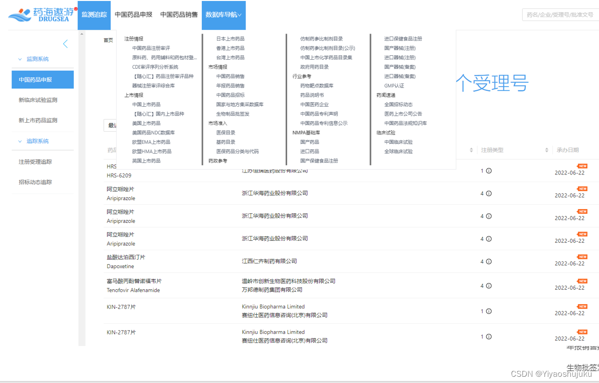599x383 pixels.
Task: Open 香港上市药品 menu entry
Action: tap(230, 48)
